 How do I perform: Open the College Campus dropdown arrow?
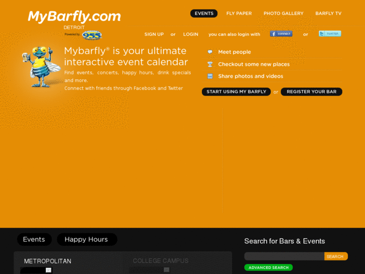(x=167, y=270)
